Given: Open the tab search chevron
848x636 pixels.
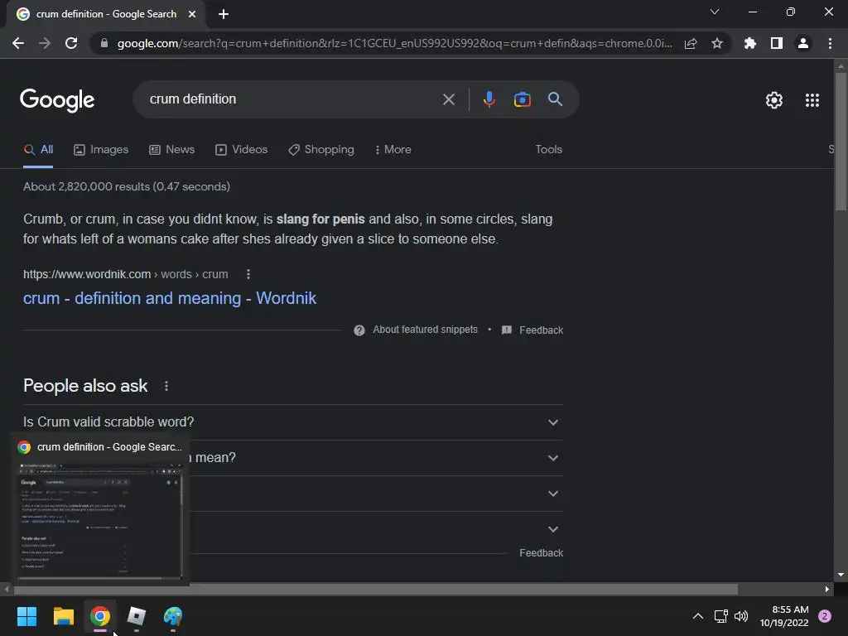Looking at the screenshot, I should [715, 12].
